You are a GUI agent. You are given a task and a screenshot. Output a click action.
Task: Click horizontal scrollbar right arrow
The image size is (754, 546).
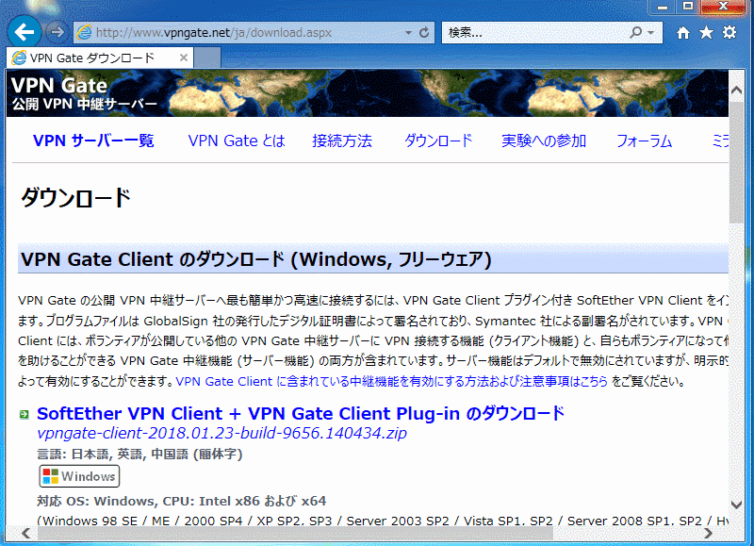click(709, 533)
